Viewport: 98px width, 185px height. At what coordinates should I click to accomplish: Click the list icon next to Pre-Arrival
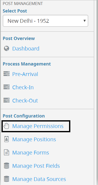[6, 74]
